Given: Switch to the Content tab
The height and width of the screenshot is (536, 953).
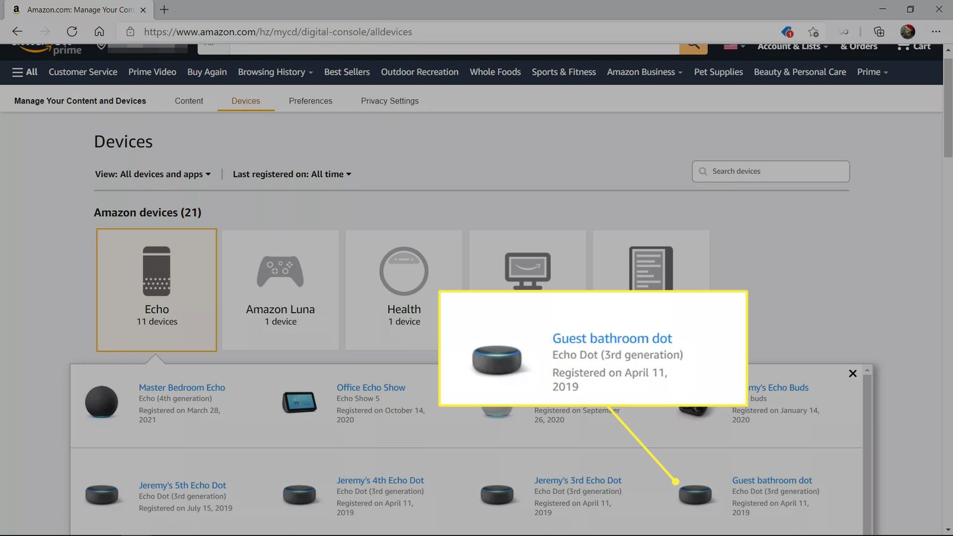Looking at the screenshot, I should click(x=189, y=101).
